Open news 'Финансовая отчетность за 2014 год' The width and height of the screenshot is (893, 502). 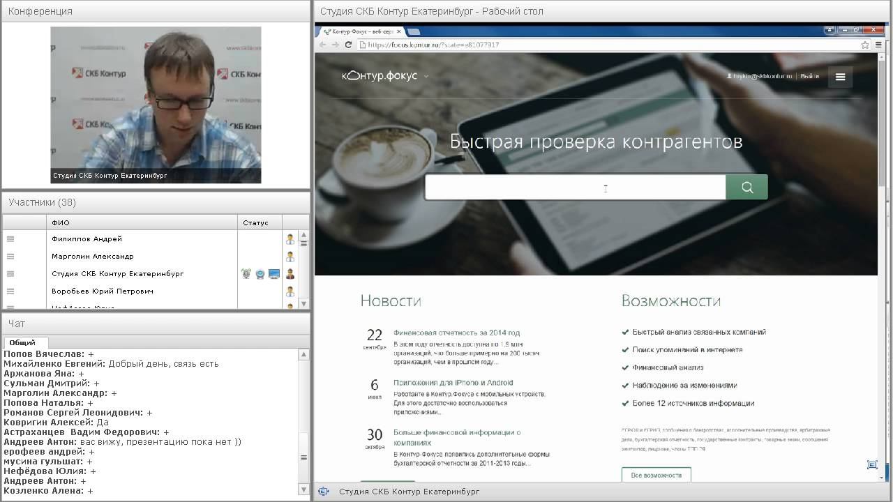[456, 333]
